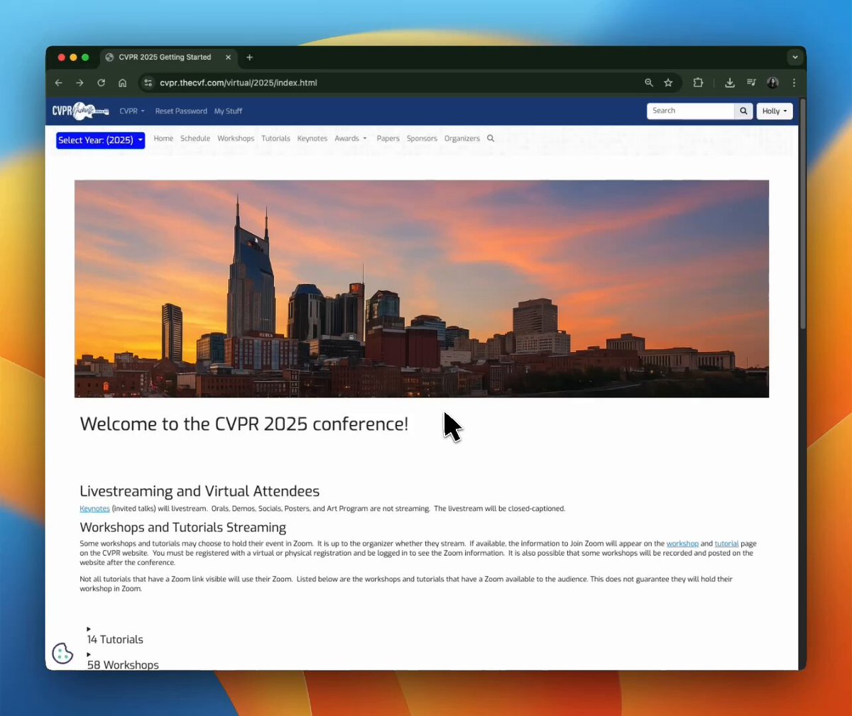Focus the Search input field

[x=690, y=111]
